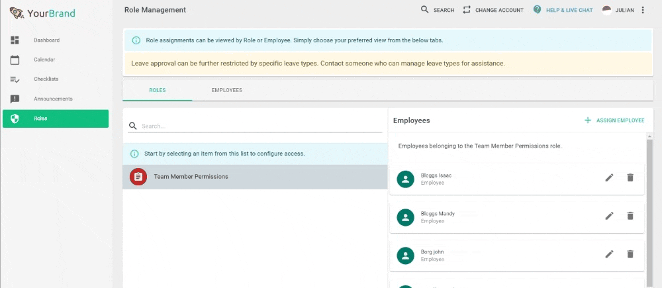This screenshot has width=662, height=288.
Task: Open Julian's user profile avatar
Action: [607, 10]
